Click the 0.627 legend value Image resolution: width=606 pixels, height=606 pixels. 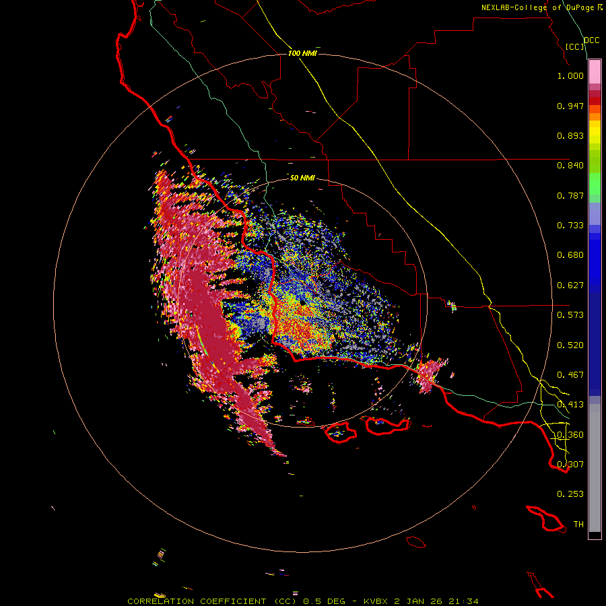(x=570, y=285)
